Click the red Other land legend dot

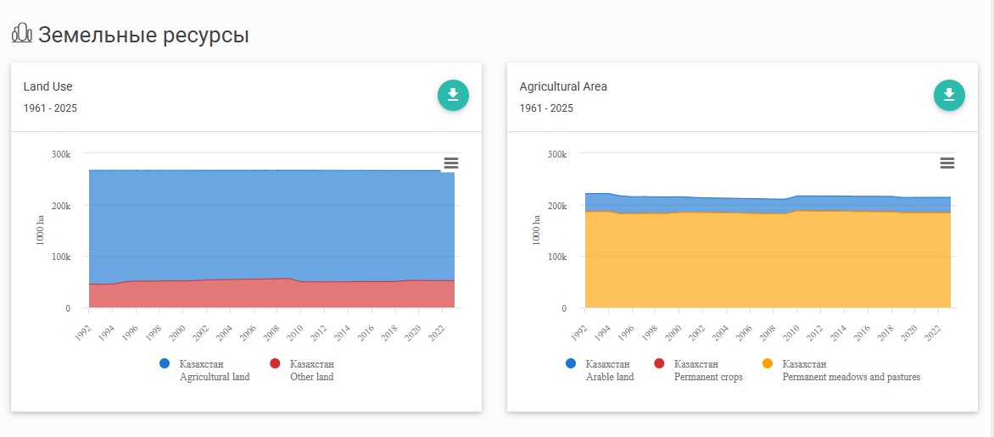[275, 364]
